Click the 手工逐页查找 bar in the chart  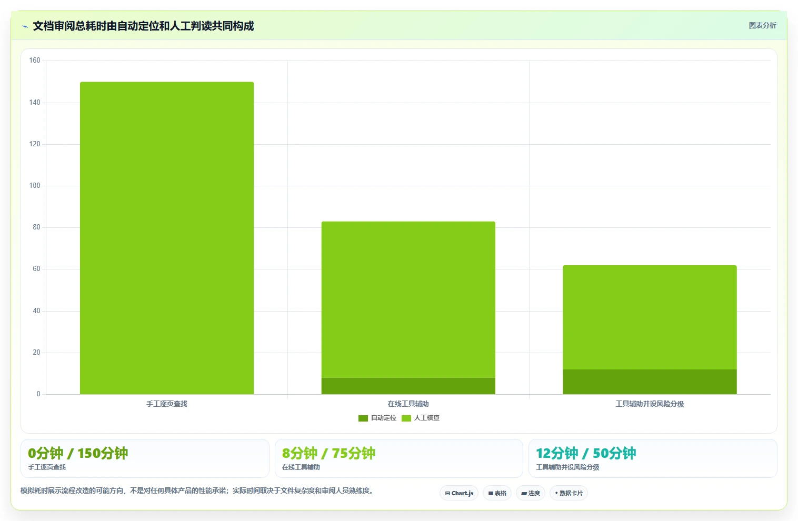click(x=167, y=238)
